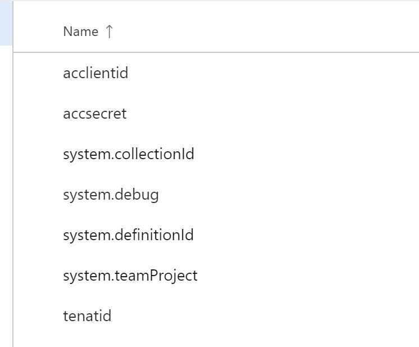This screenshot has height=347, width=419.
Task: Select the tenatid variable
Action: click(87, 316)
